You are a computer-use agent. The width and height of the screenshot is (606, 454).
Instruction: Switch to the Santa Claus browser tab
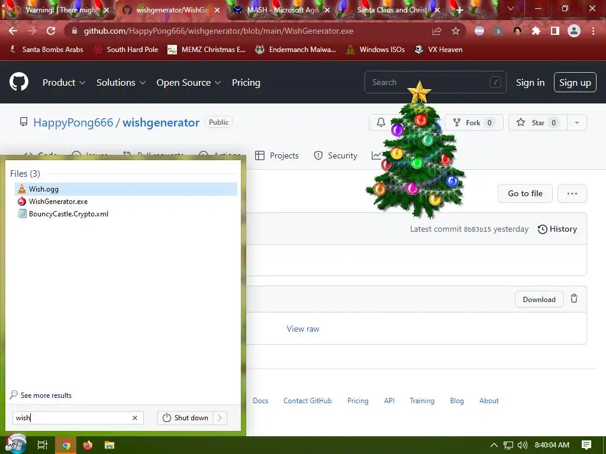point(392,10)
